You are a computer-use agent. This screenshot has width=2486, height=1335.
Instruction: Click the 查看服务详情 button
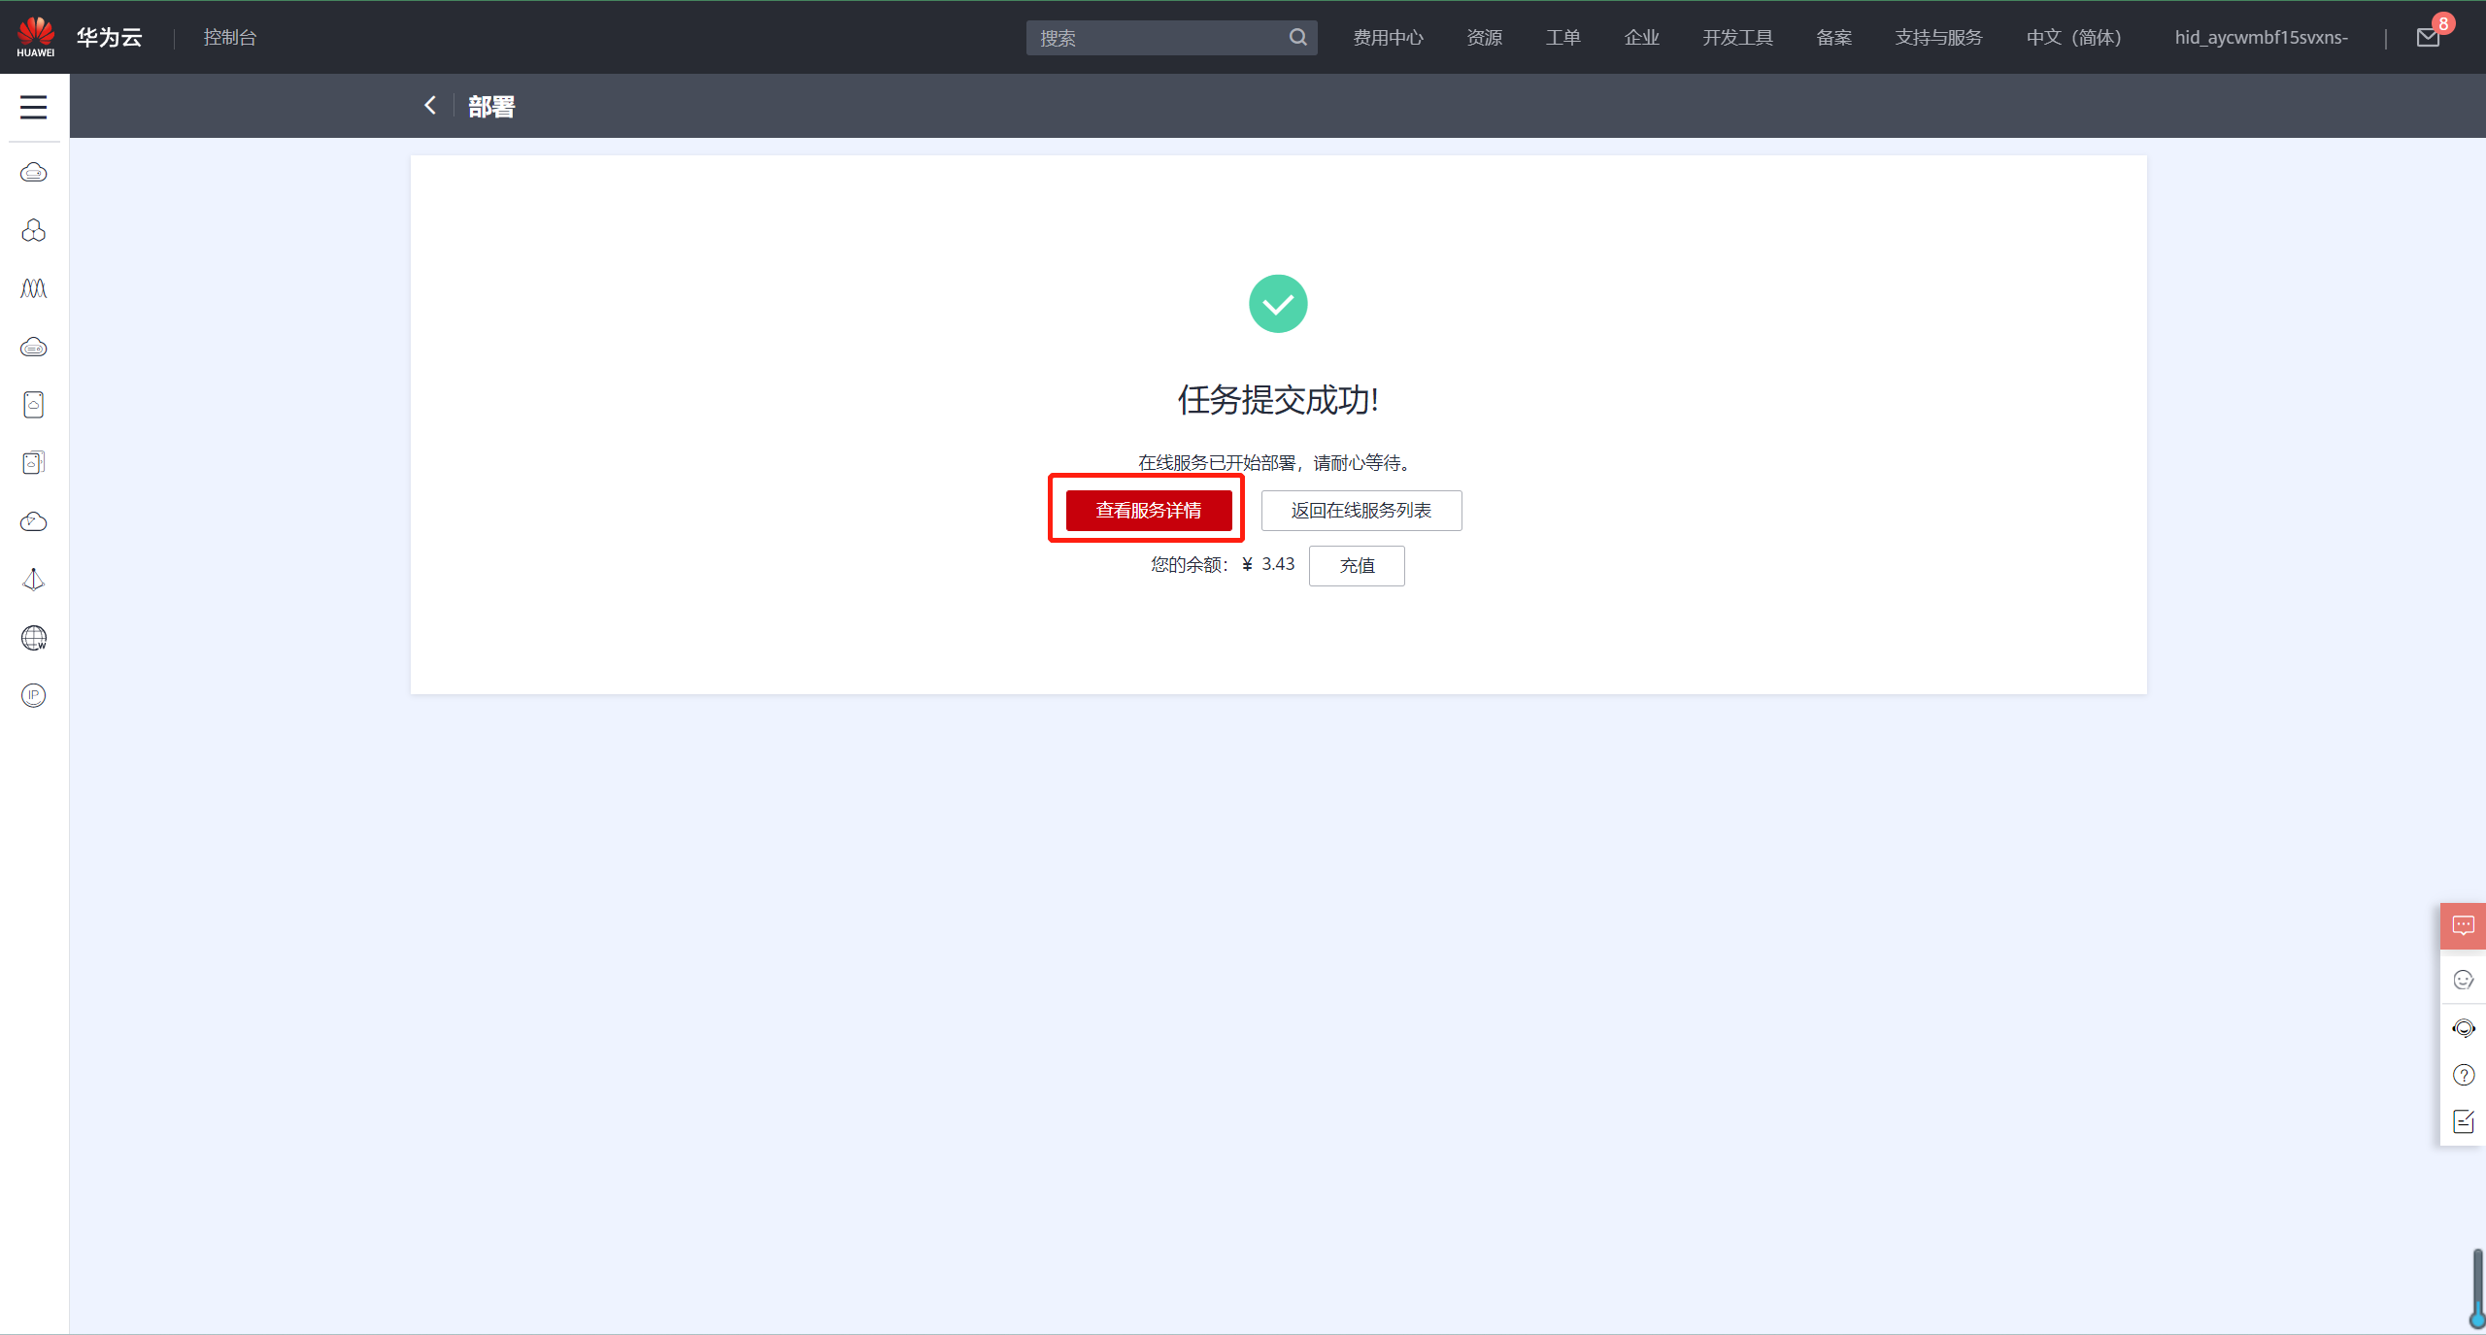pyautogui.click(x=1149, y=511)
